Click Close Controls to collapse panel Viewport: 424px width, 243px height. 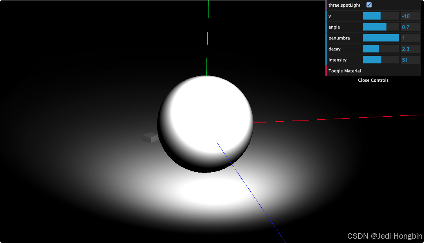point(374,80)
